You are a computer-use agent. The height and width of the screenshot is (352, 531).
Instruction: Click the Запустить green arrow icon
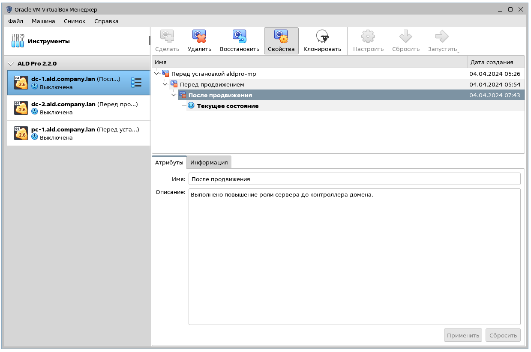pyautogui.click(x=441, y=37)
